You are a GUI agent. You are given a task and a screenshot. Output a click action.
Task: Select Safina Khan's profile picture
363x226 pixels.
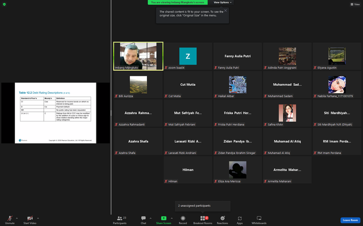pos(288,113)
